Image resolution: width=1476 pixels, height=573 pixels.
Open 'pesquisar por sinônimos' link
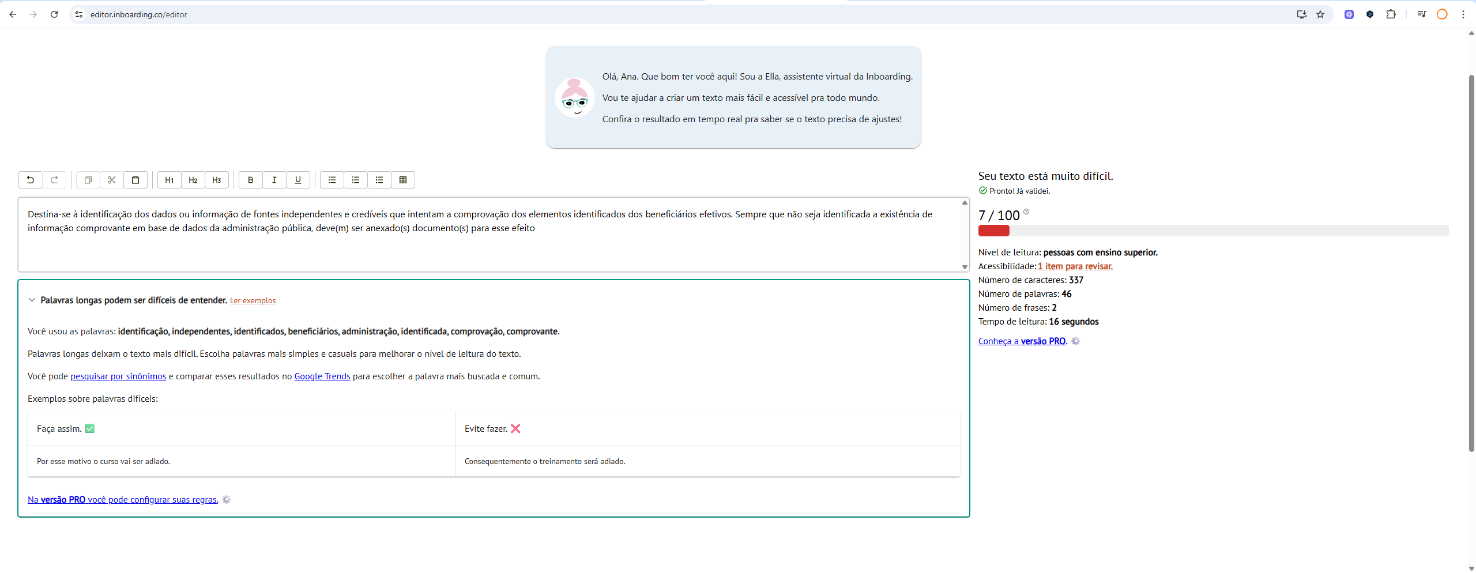click(x=118, y=376)
